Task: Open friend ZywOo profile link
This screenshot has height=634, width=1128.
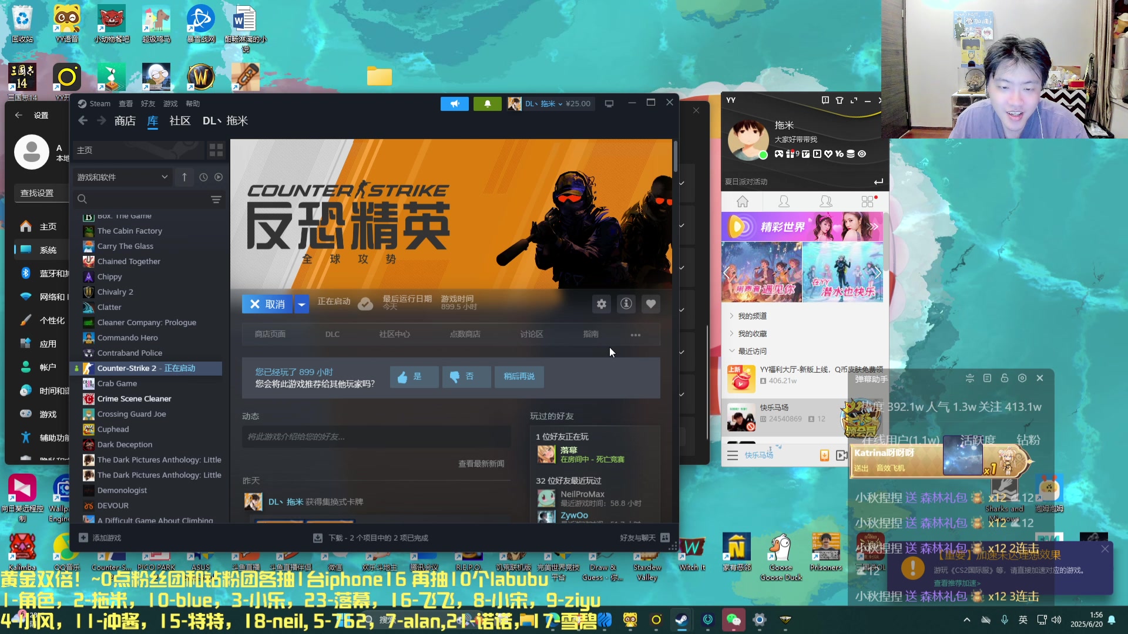Action: [574, 515]
